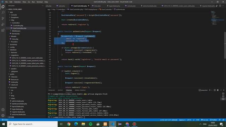
Task: Click the open changes icon beside split editor
Action: [x=216, y=6]
